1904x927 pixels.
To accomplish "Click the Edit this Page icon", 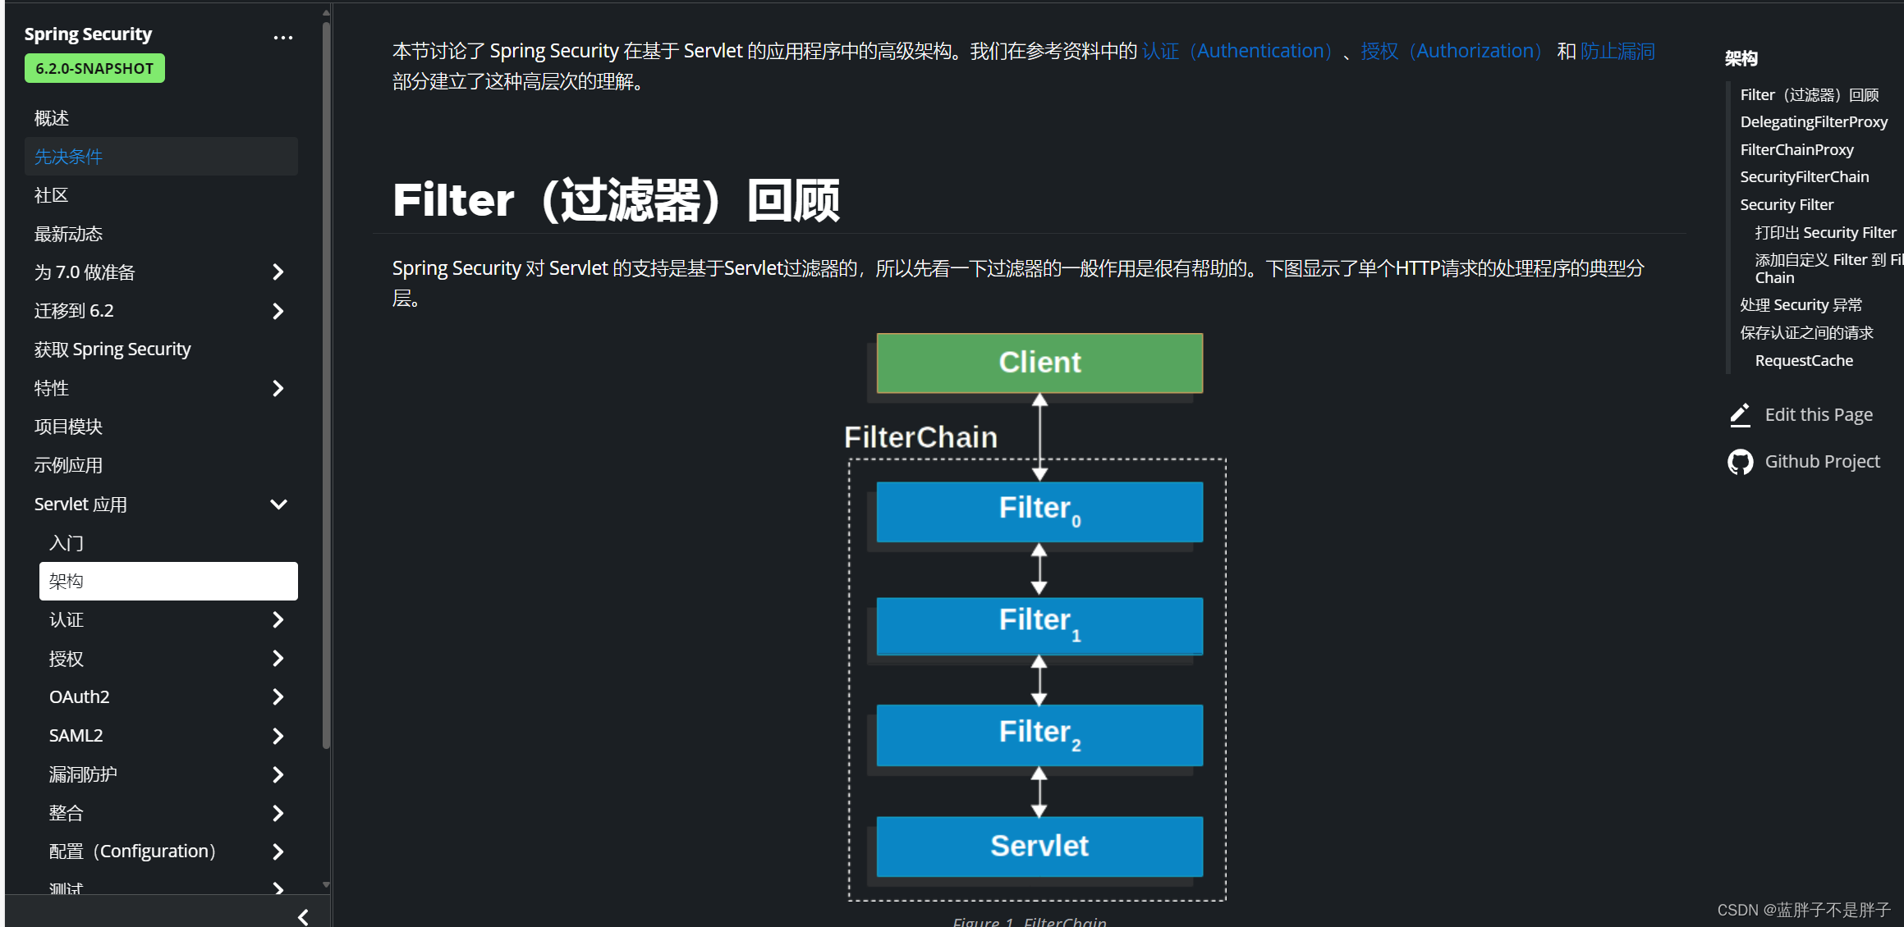I will click(x=1744, y=413).
